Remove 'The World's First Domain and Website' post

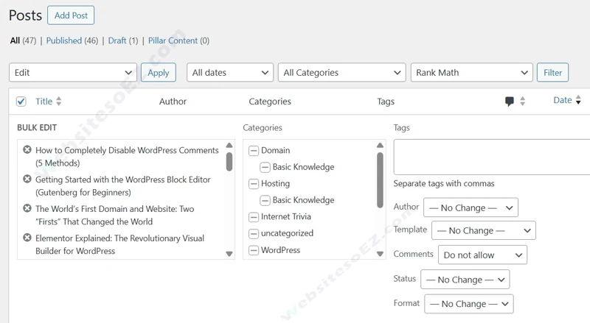tap(27, 209)
